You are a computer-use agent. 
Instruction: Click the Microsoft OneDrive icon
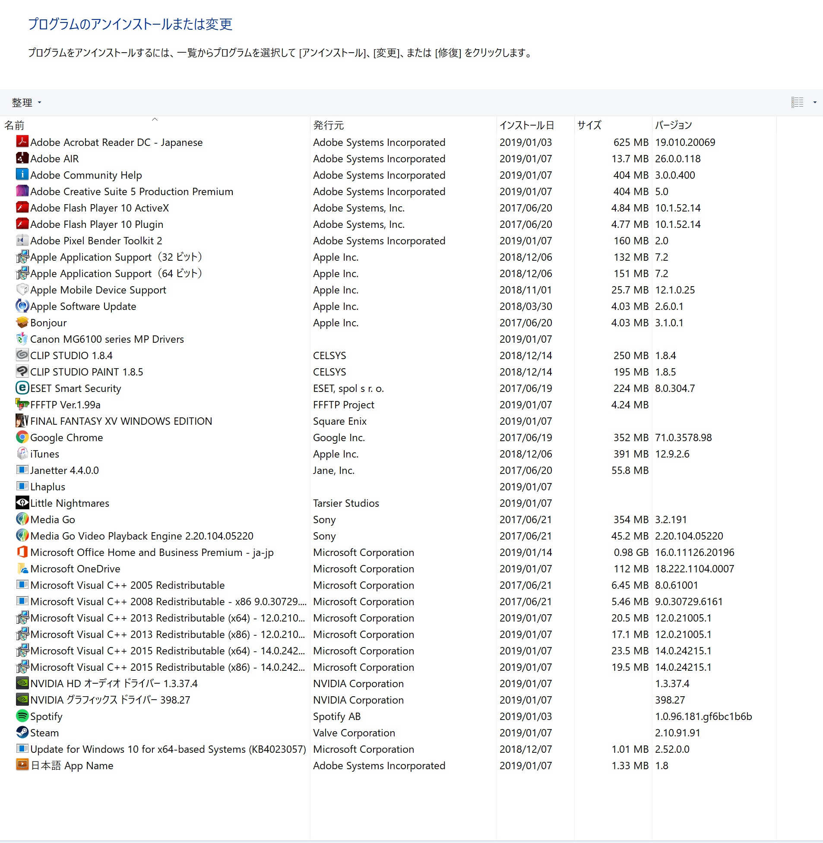coord(22,568)
